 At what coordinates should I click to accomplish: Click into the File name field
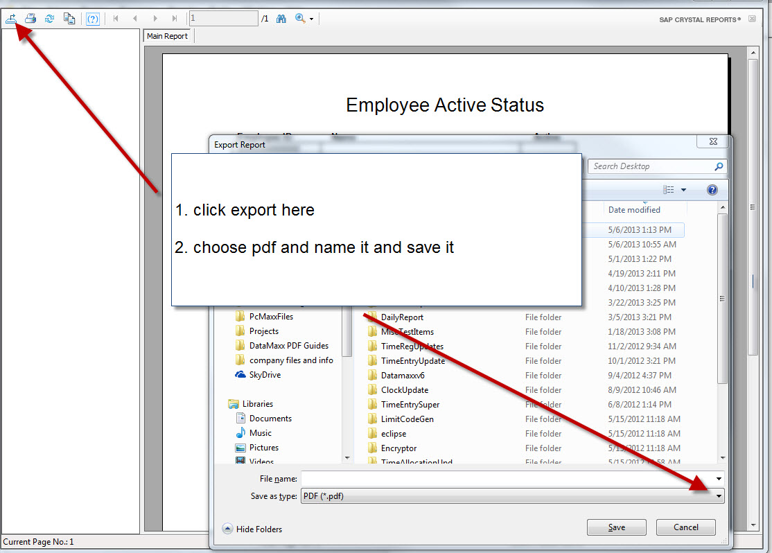[x=506, y=479]
